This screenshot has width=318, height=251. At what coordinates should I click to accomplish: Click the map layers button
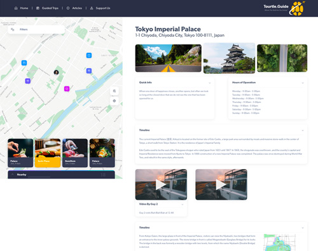pos(114,91)
